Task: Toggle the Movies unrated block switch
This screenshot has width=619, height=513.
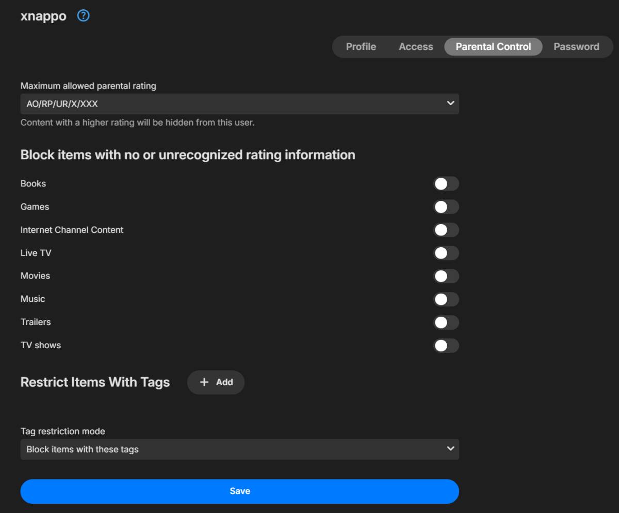Action: click(x=446, y=276)
